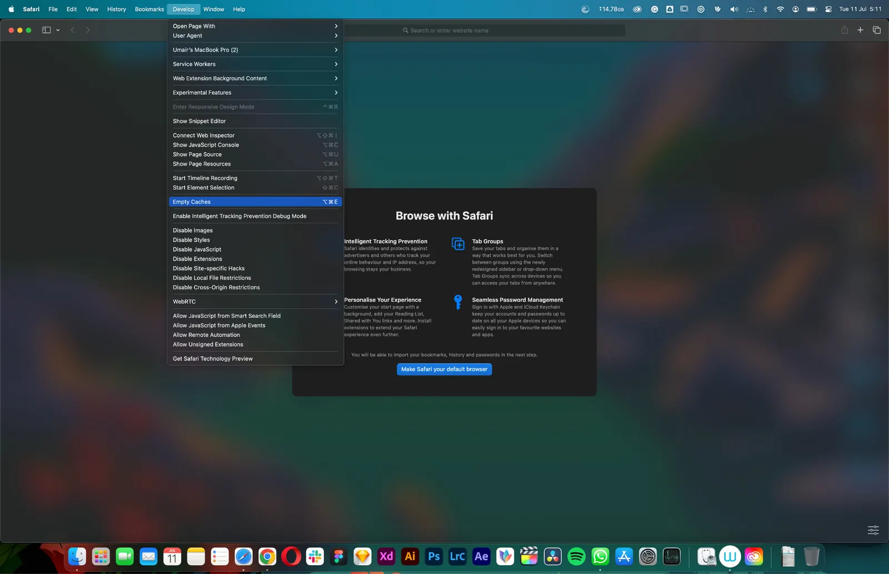Screen dimensions: 889x574
Task: Toggle Disable Local File Restrictions
Action: [256, 278]
